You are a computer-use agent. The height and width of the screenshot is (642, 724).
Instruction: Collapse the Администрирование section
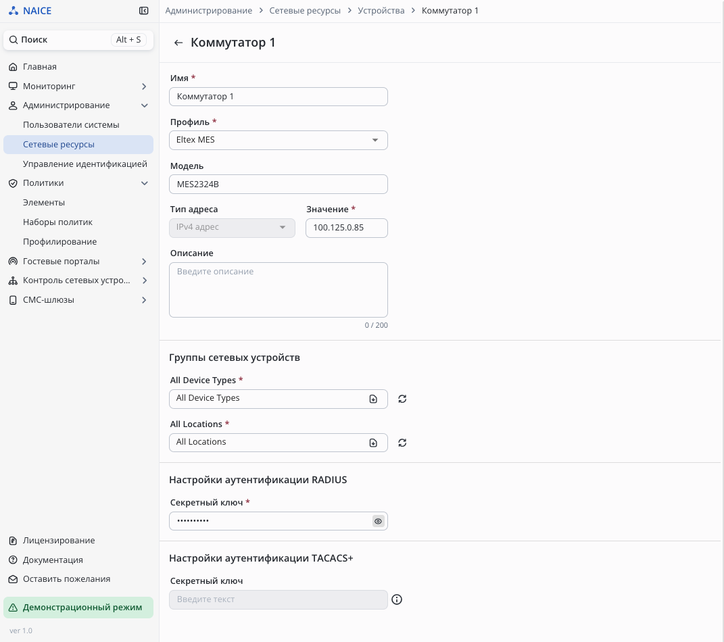[x=144, y=105]
